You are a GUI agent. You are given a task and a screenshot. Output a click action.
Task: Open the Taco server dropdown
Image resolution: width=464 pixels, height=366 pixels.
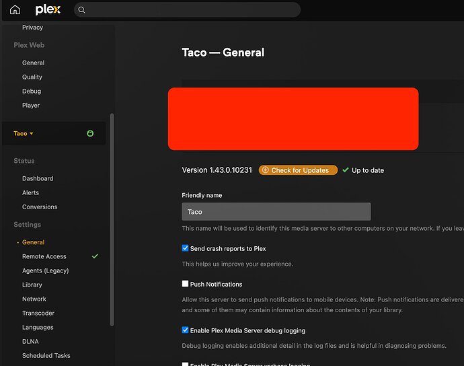24,133
